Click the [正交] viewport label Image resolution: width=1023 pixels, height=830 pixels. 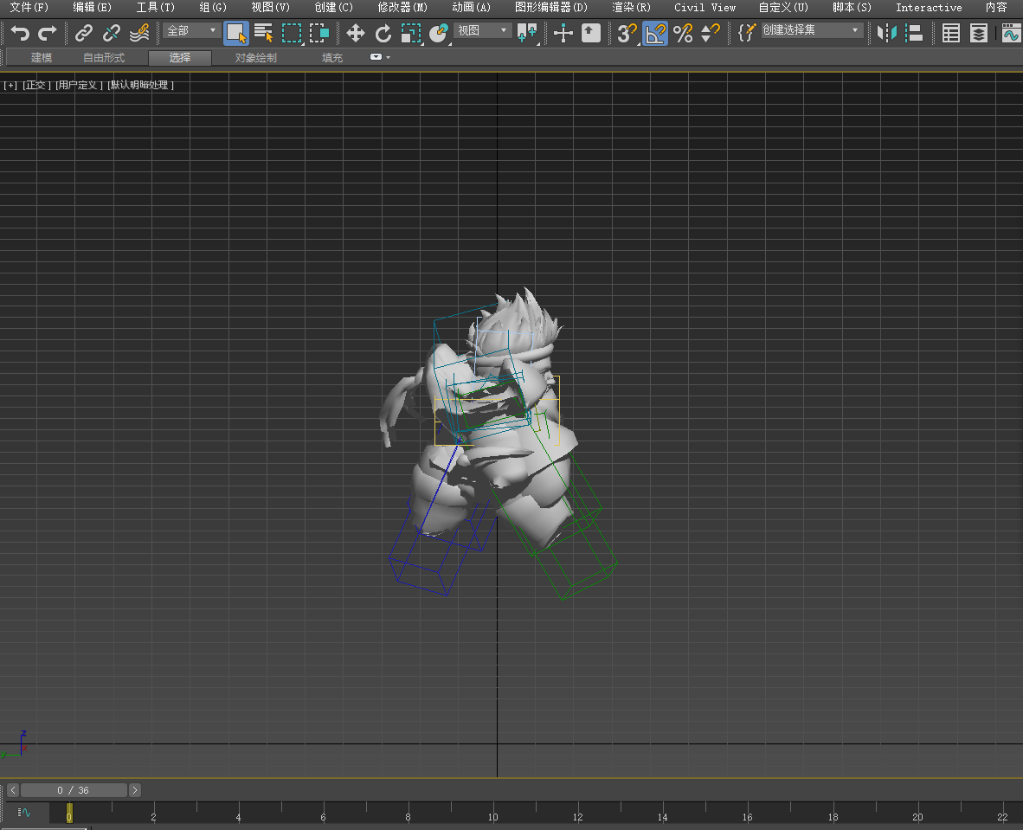point(36,85)
